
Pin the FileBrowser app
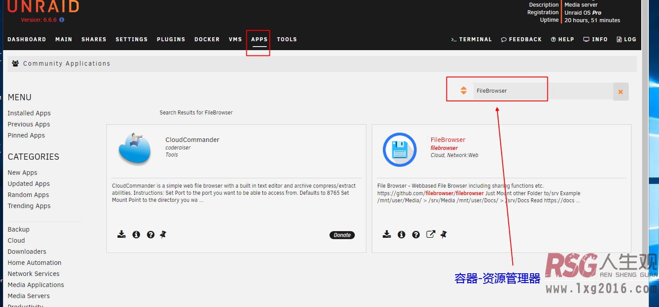tap(443, 234)
